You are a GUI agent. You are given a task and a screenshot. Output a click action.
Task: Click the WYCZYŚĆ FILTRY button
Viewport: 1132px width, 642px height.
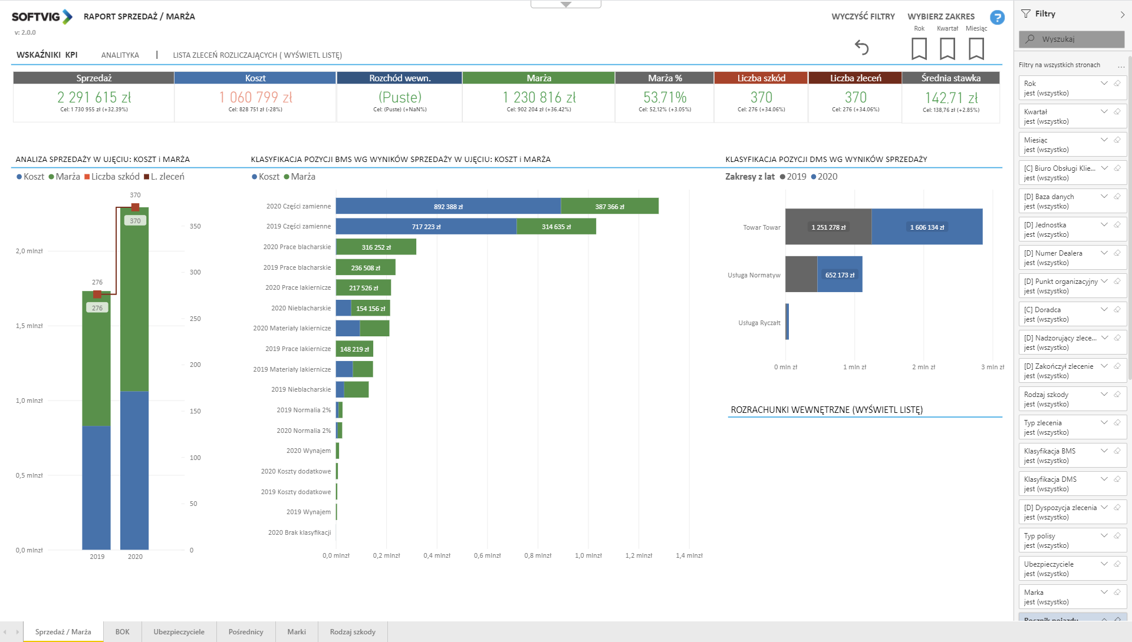click(863, 16)
